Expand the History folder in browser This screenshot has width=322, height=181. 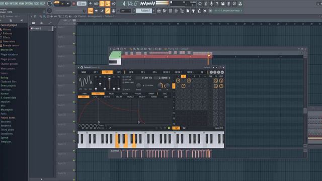pyautogui.click(x=7, y=30)
